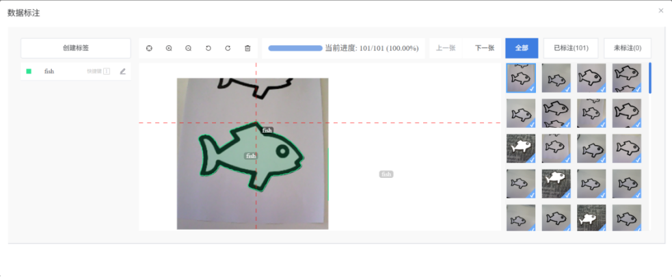The image size is (672, 277).
Task: Switch to the 全部 tab
Action: tap(522, 48)
